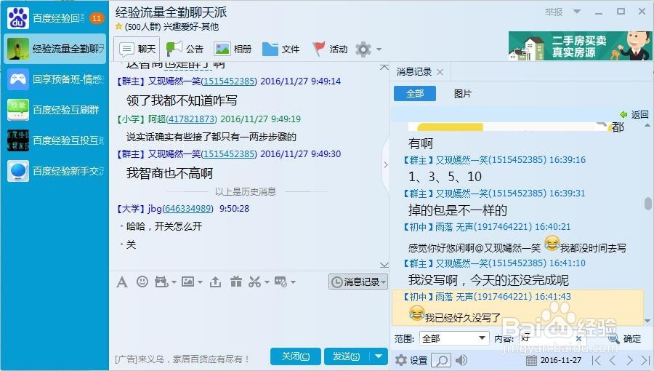Close the 消息记录 tab

click(x=440, y=72)
